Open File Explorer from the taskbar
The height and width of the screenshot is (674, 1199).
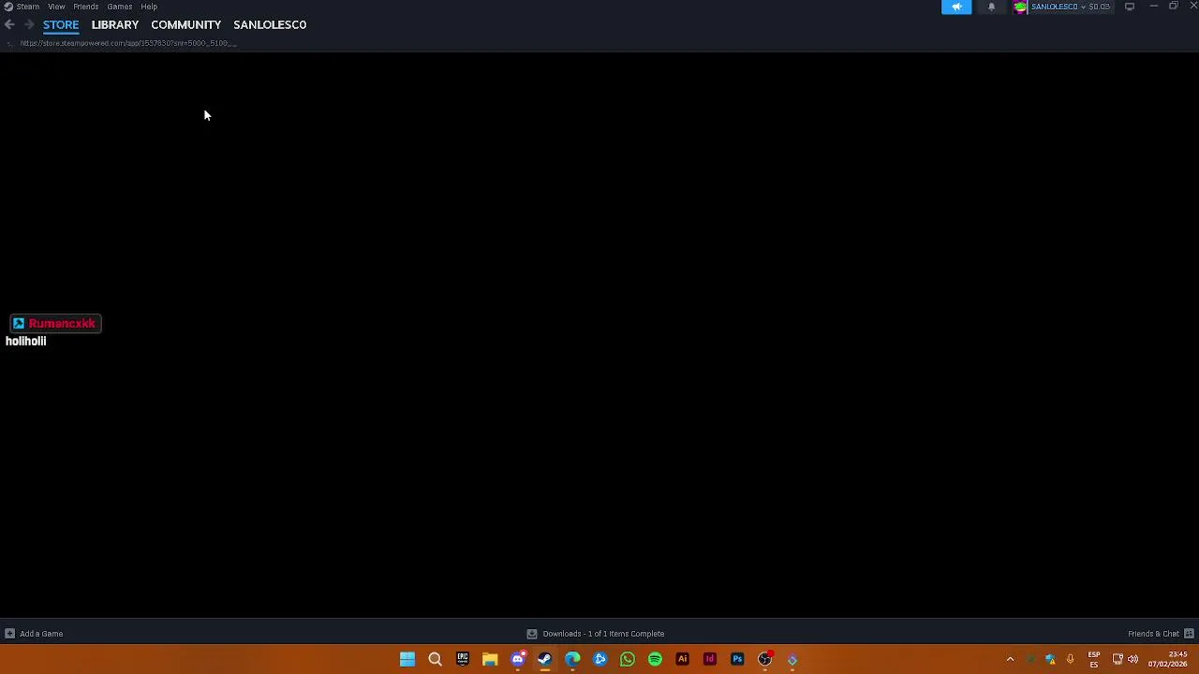(x=490, y=660)
